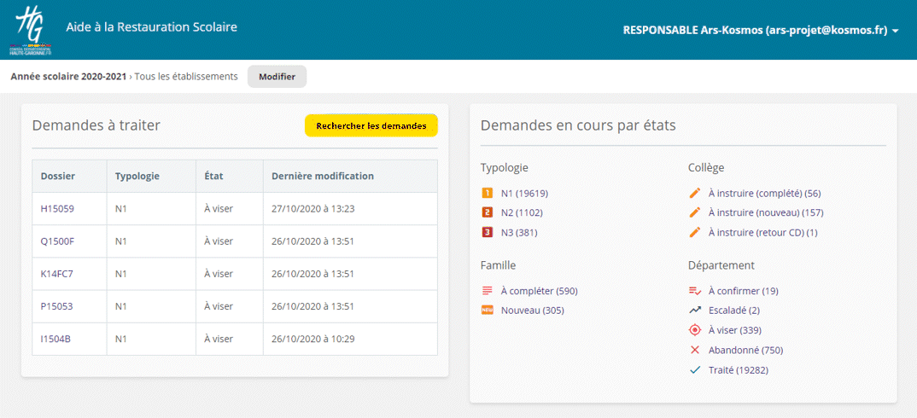This screenshot has height=418, width=917.
Task: Open dossier Q1500F
Action: pos(57,241)
